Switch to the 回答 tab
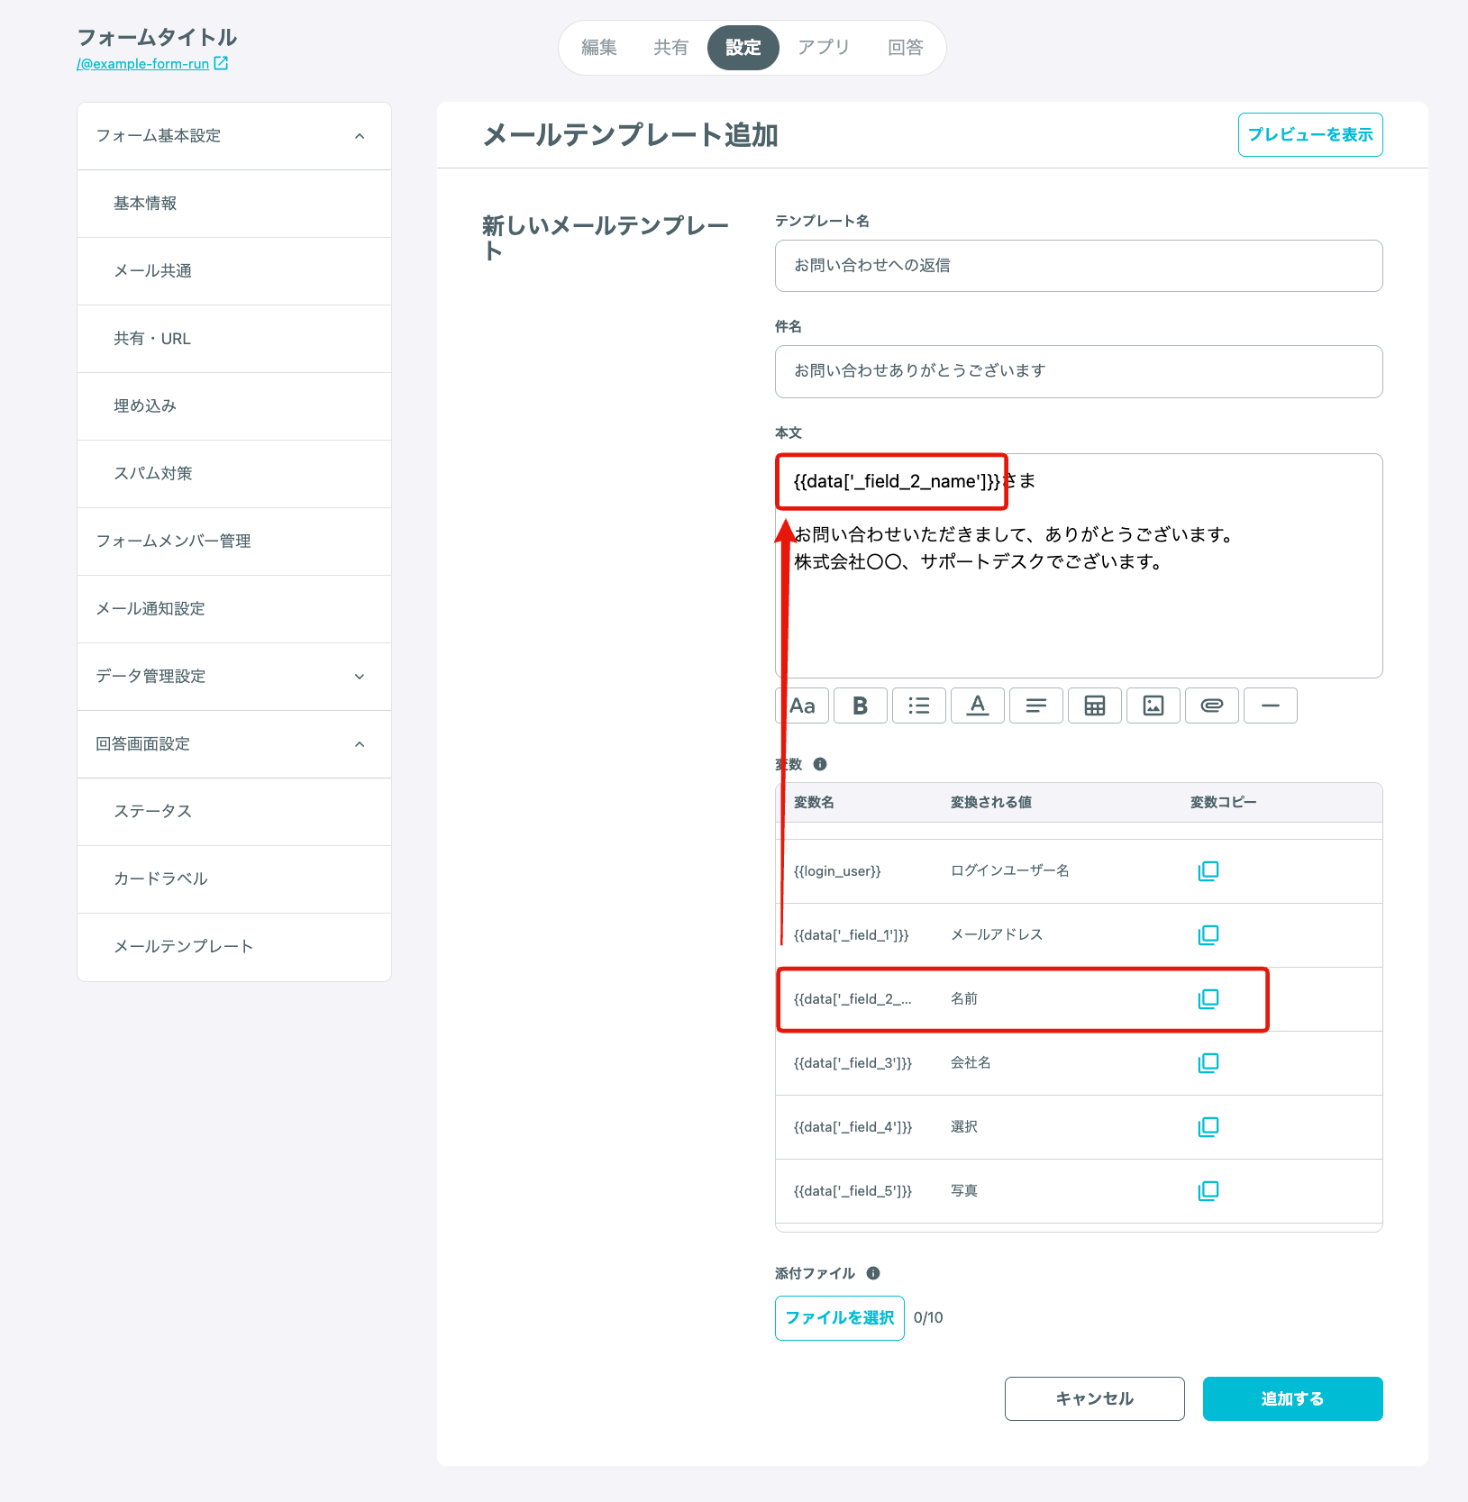1468x1502 pixels. (x=906, y=48)
